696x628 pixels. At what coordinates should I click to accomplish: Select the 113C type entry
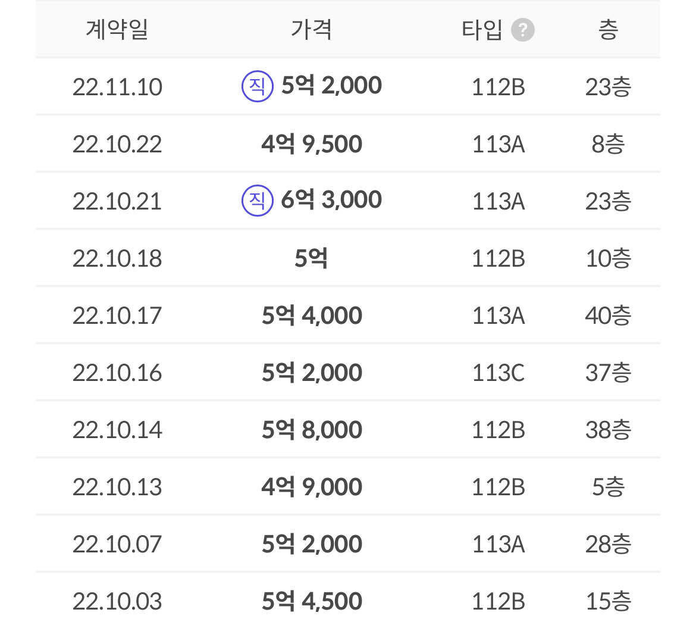[499, 372]
